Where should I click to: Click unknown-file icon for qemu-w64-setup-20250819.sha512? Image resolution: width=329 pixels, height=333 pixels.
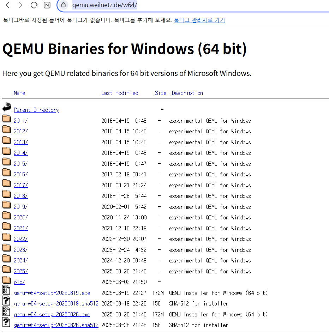click(6, 301)
